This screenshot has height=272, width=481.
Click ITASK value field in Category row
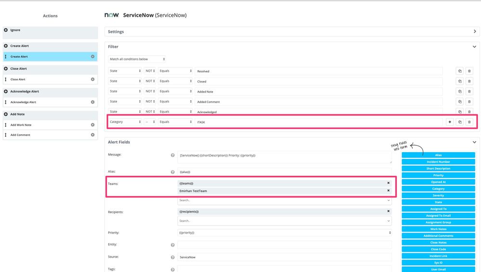(x=318, y=122)
